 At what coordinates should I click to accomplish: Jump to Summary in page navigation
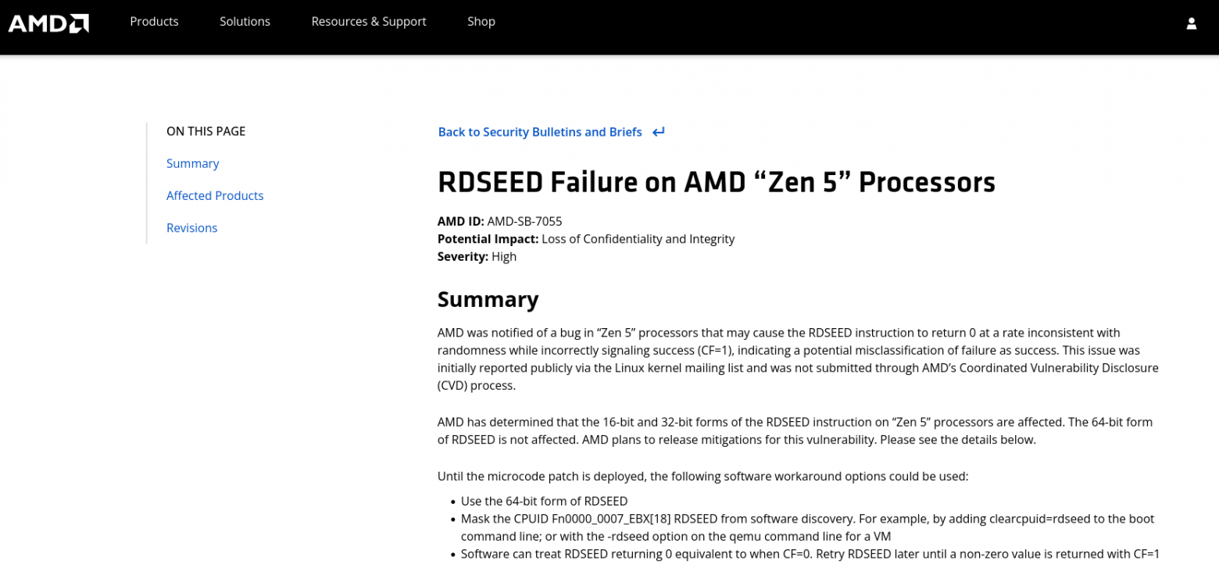point(192,163)
